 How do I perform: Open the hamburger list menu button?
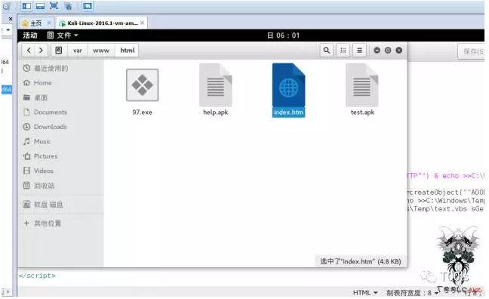coord(359,51)
